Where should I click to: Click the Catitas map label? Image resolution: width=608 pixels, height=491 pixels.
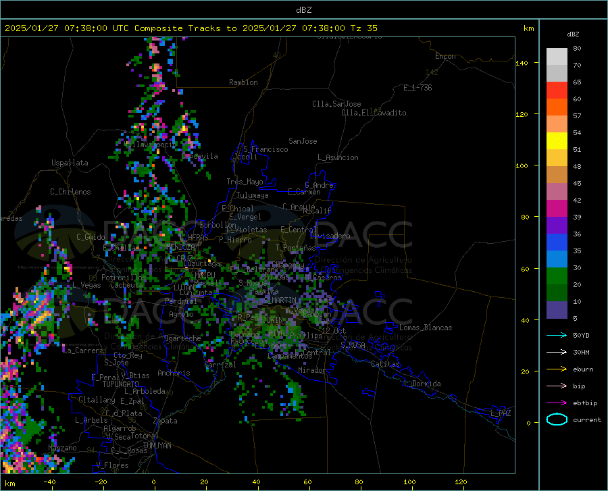pos(386,364)
